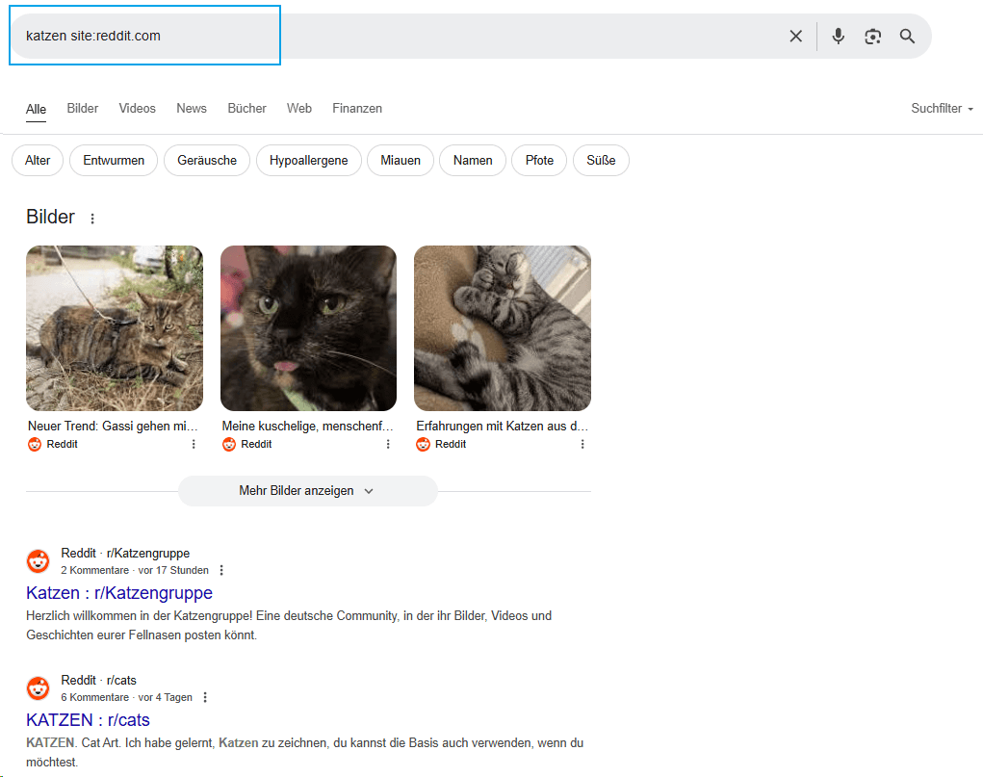Open 'KATZEN : r/cats' result link

(88, 720)
